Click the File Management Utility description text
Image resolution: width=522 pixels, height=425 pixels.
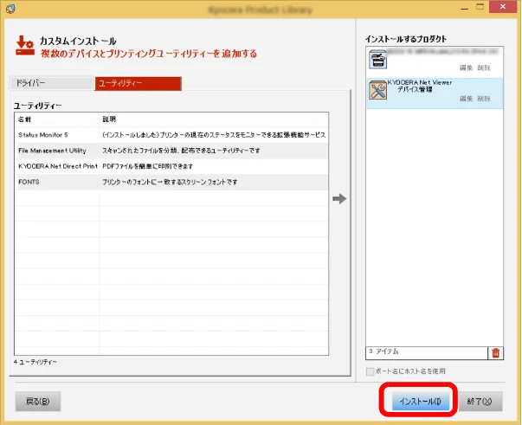181,151
